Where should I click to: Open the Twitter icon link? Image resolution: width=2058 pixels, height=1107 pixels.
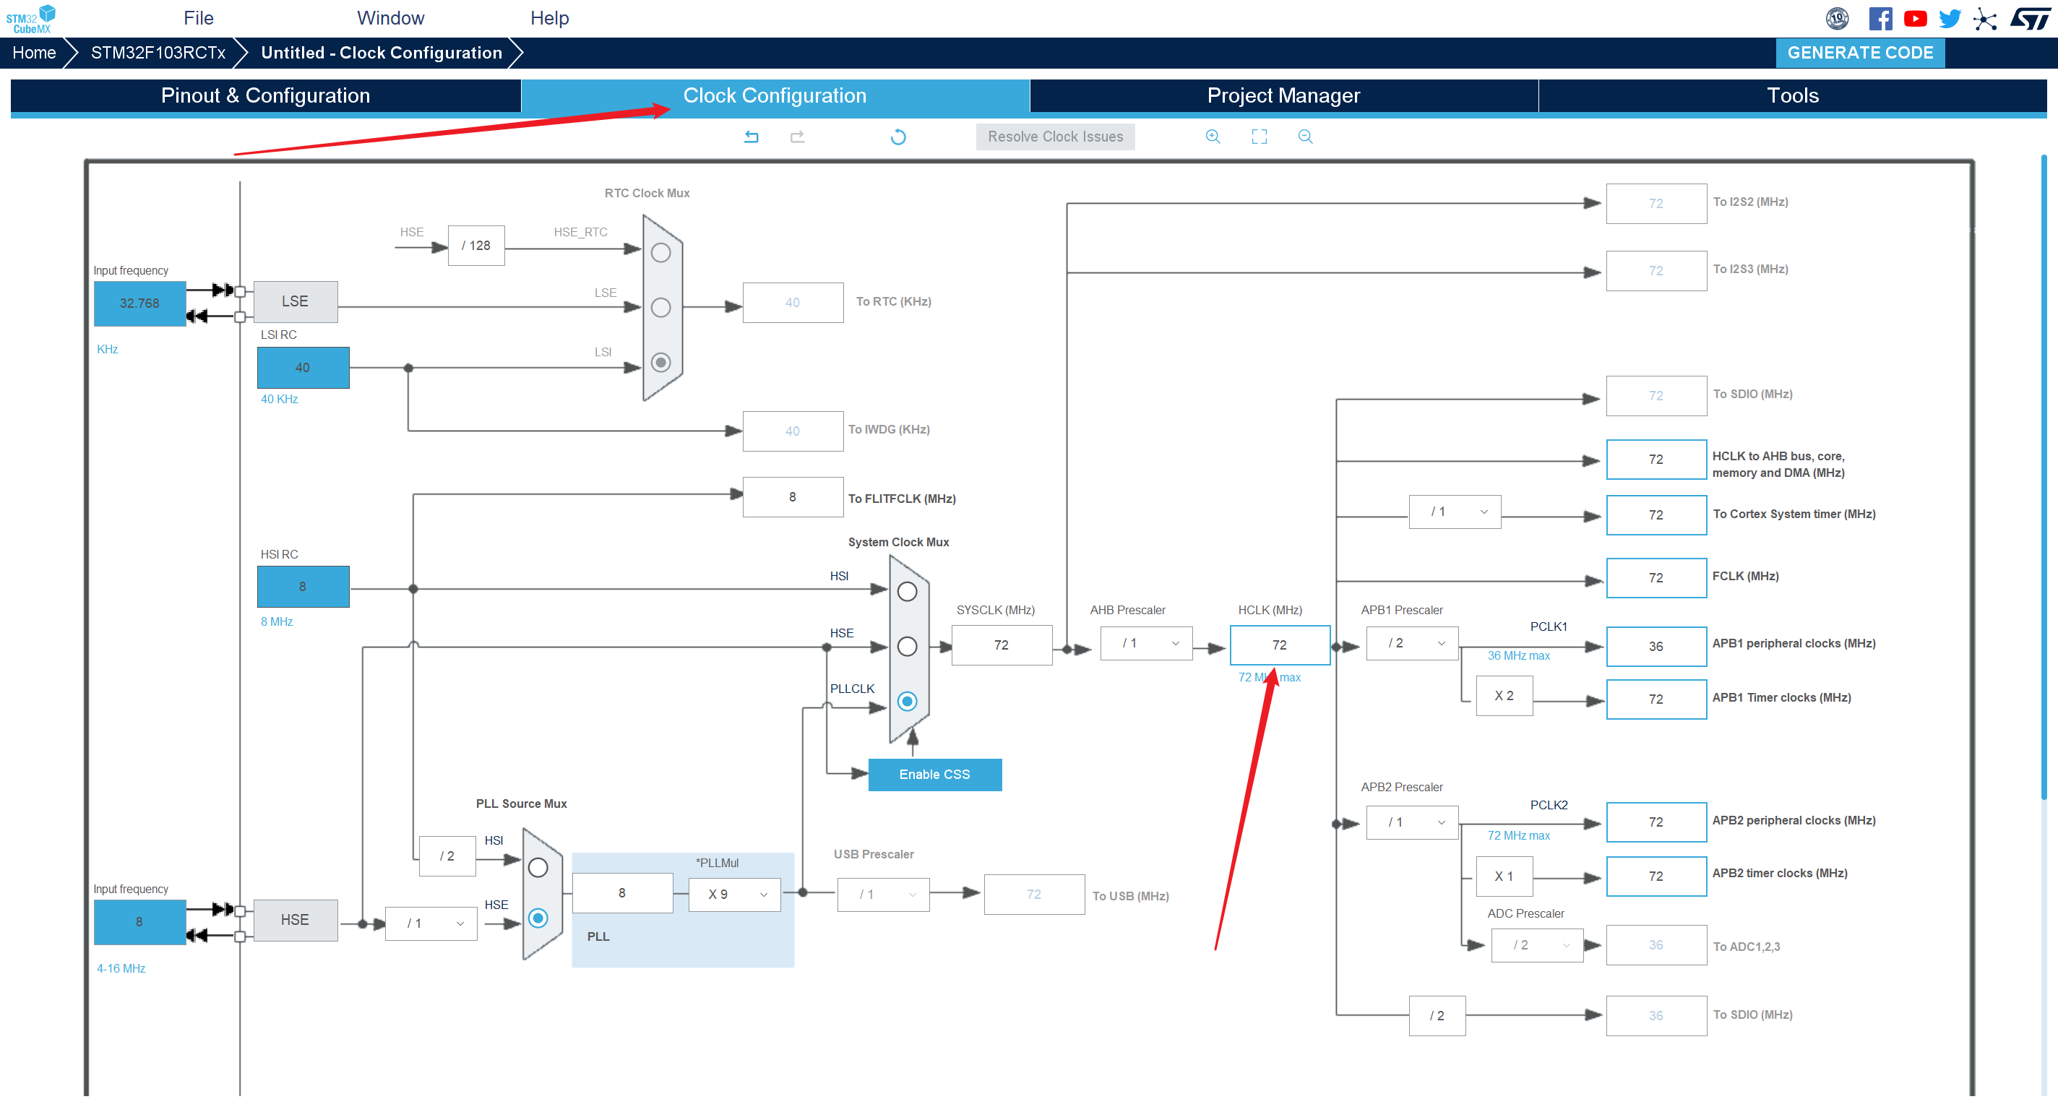tap(1950, 18)
